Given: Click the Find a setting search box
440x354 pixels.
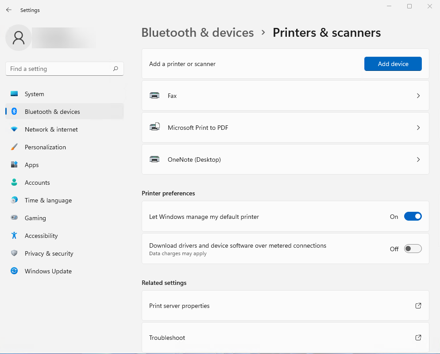Looking at the screenshot, I should (65, 69).
